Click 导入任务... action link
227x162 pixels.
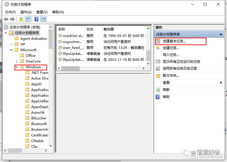pos(171,55)
